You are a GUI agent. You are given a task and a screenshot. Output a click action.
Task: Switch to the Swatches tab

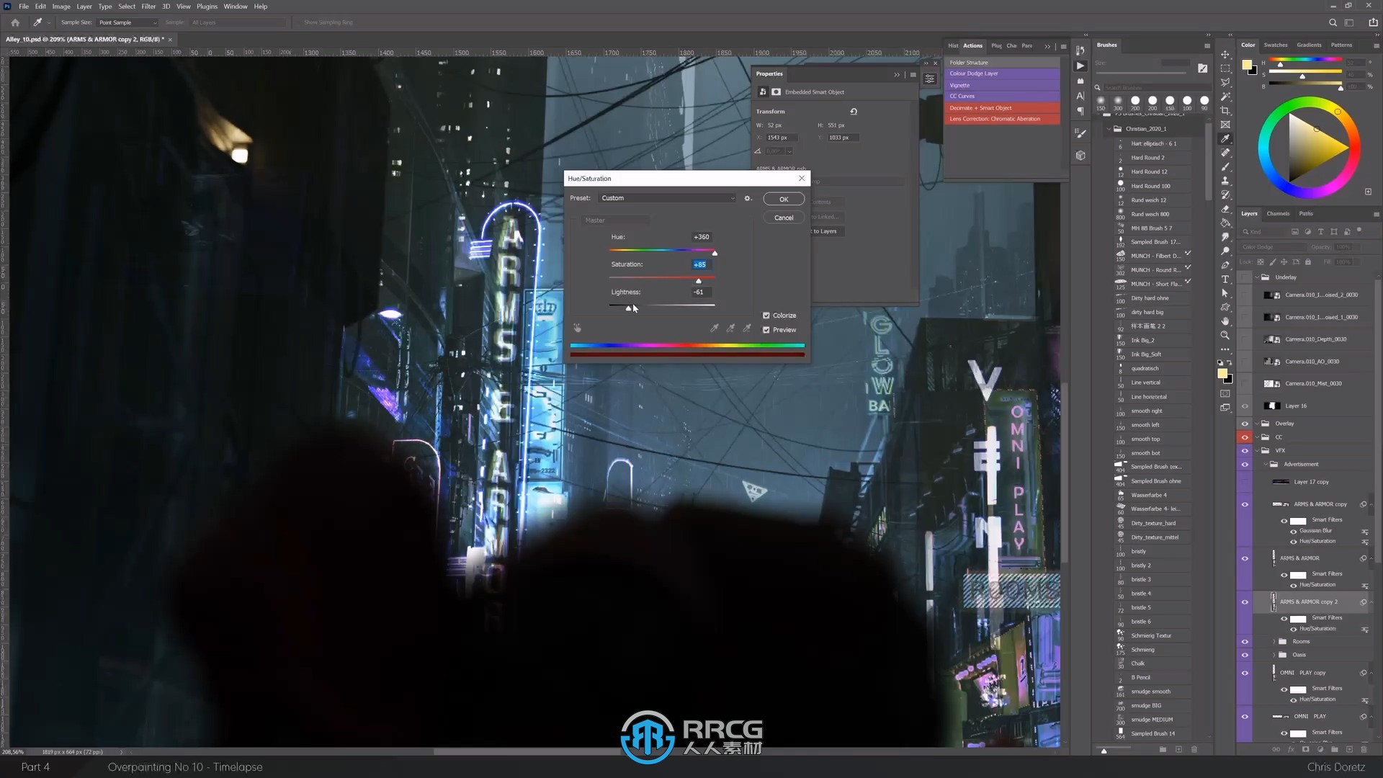coord(1275,45)
